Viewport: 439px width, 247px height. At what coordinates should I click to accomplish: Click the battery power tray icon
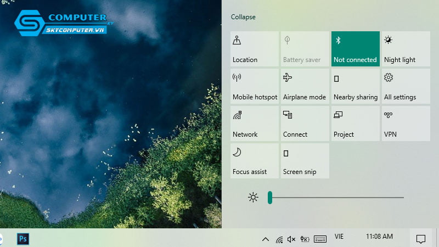point(305,239)
